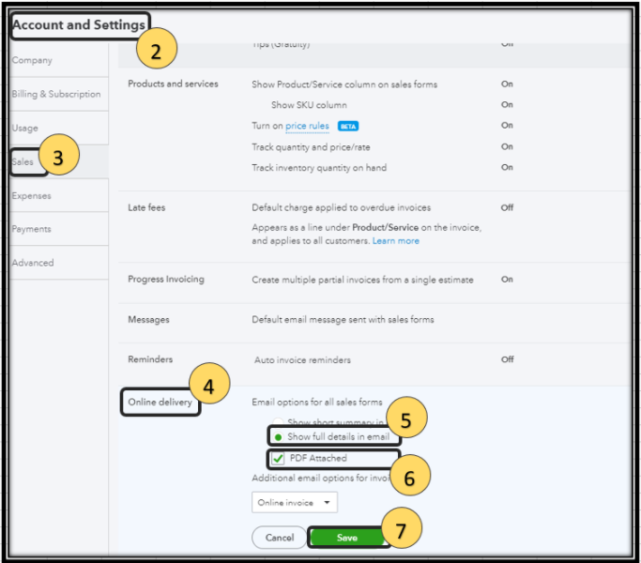Click the Cancel button
This screenshot has height=563, width=641.
[280, 538]
